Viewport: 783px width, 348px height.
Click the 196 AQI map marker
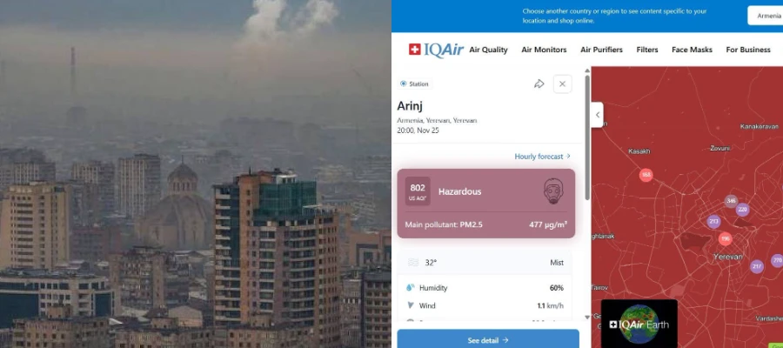tap(725, 238)
